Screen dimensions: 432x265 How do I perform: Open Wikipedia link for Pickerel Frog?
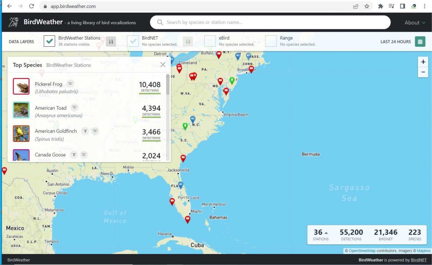tap(70, 84)
